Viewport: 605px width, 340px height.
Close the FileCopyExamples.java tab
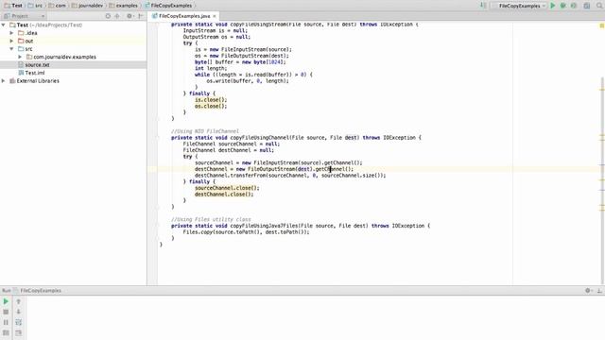215,16
